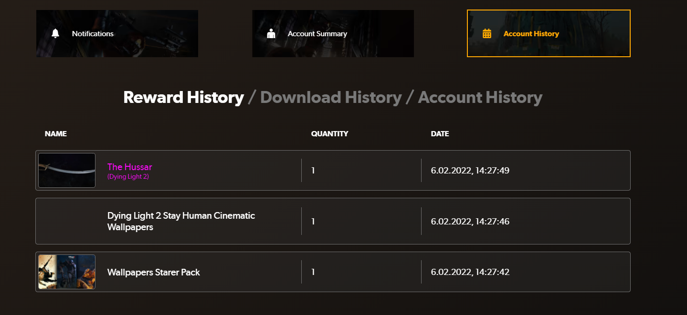Image resolution: width=687 pixels, height=315 pixels.
Task: Click the Account History calendar icon
Action: tap(487, 33)
